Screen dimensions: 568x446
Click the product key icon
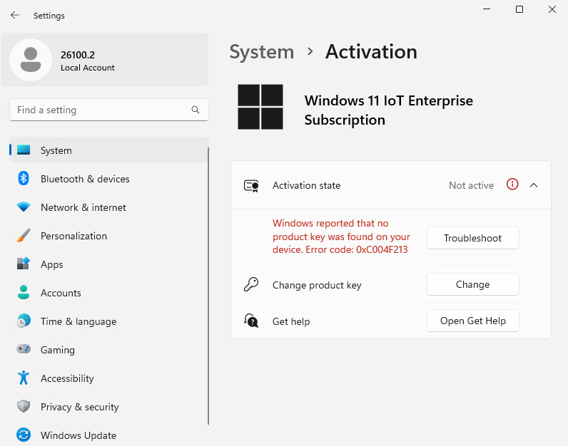coord(251,285)
